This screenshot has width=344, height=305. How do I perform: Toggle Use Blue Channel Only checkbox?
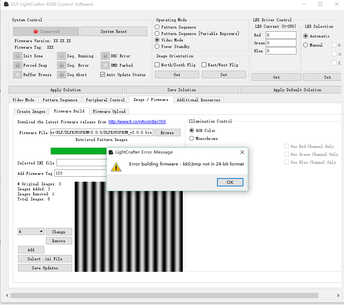pyautogui.click(x=286, y=162)
